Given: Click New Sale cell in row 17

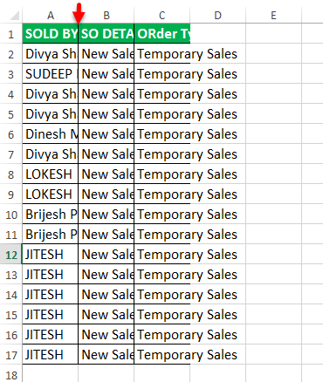Looking at the screenshot, I should pyautogui.click(x=107, y=355).
